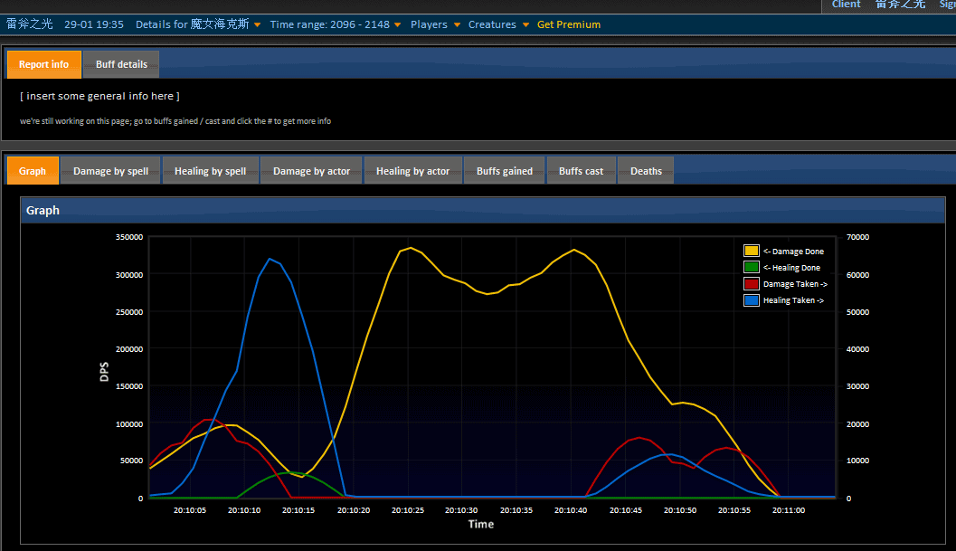This screenshot has width=956, height=551.
Task: Click the 20:11:00 time axis label
Action: tap(789, 510)
